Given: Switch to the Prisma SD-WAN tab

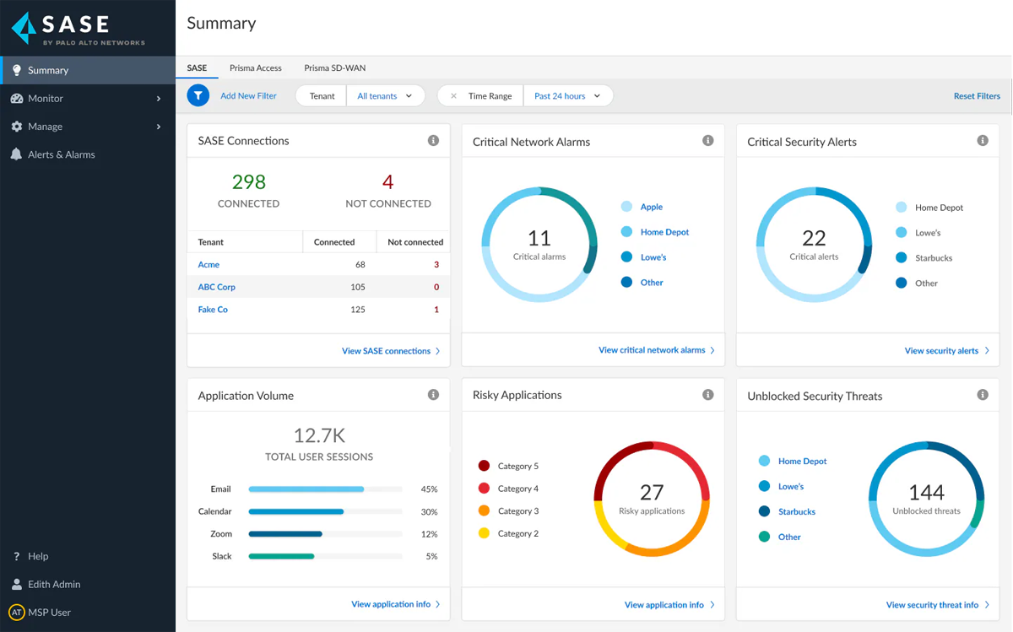Looking at the screenshot, I should (x=334, y=68).
